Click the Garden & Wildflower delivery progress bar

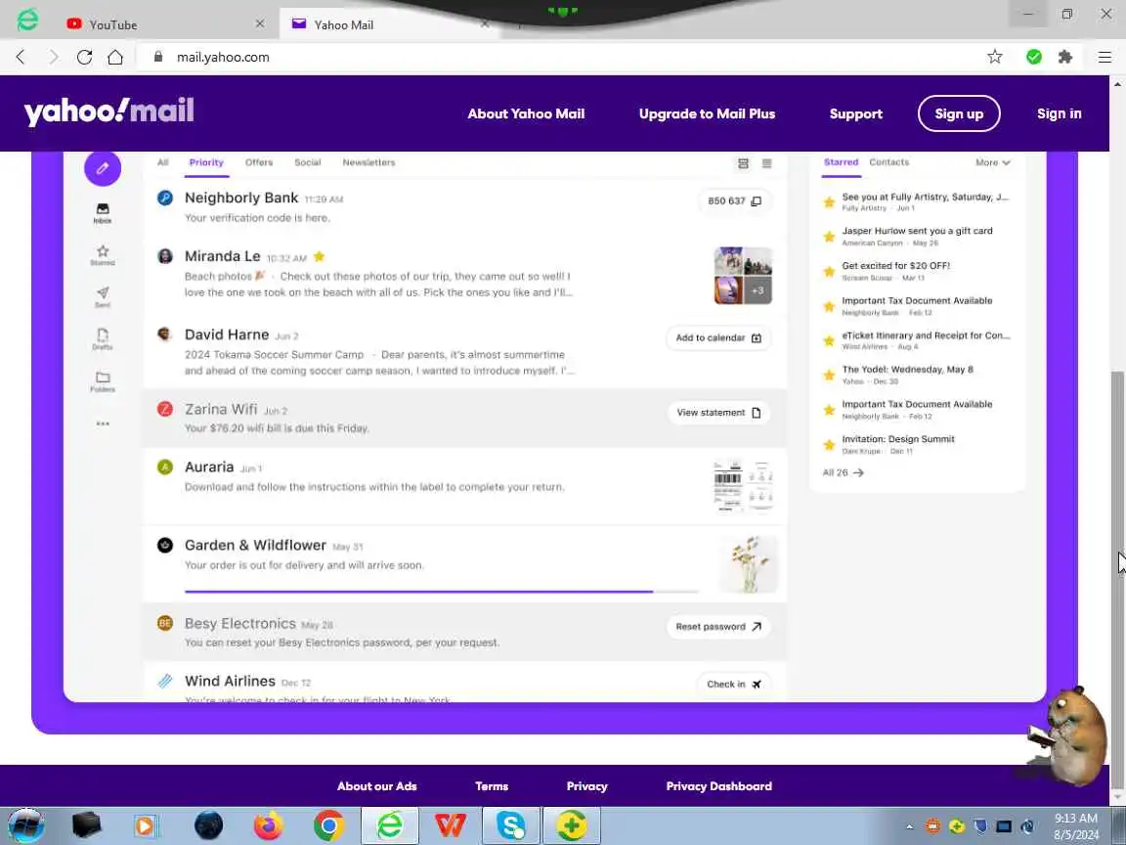(x=441, y=592)
